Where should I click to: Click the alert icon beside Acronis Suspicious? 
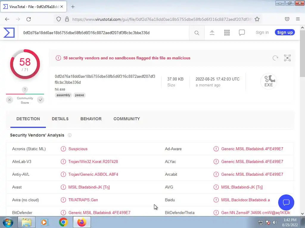63,149
